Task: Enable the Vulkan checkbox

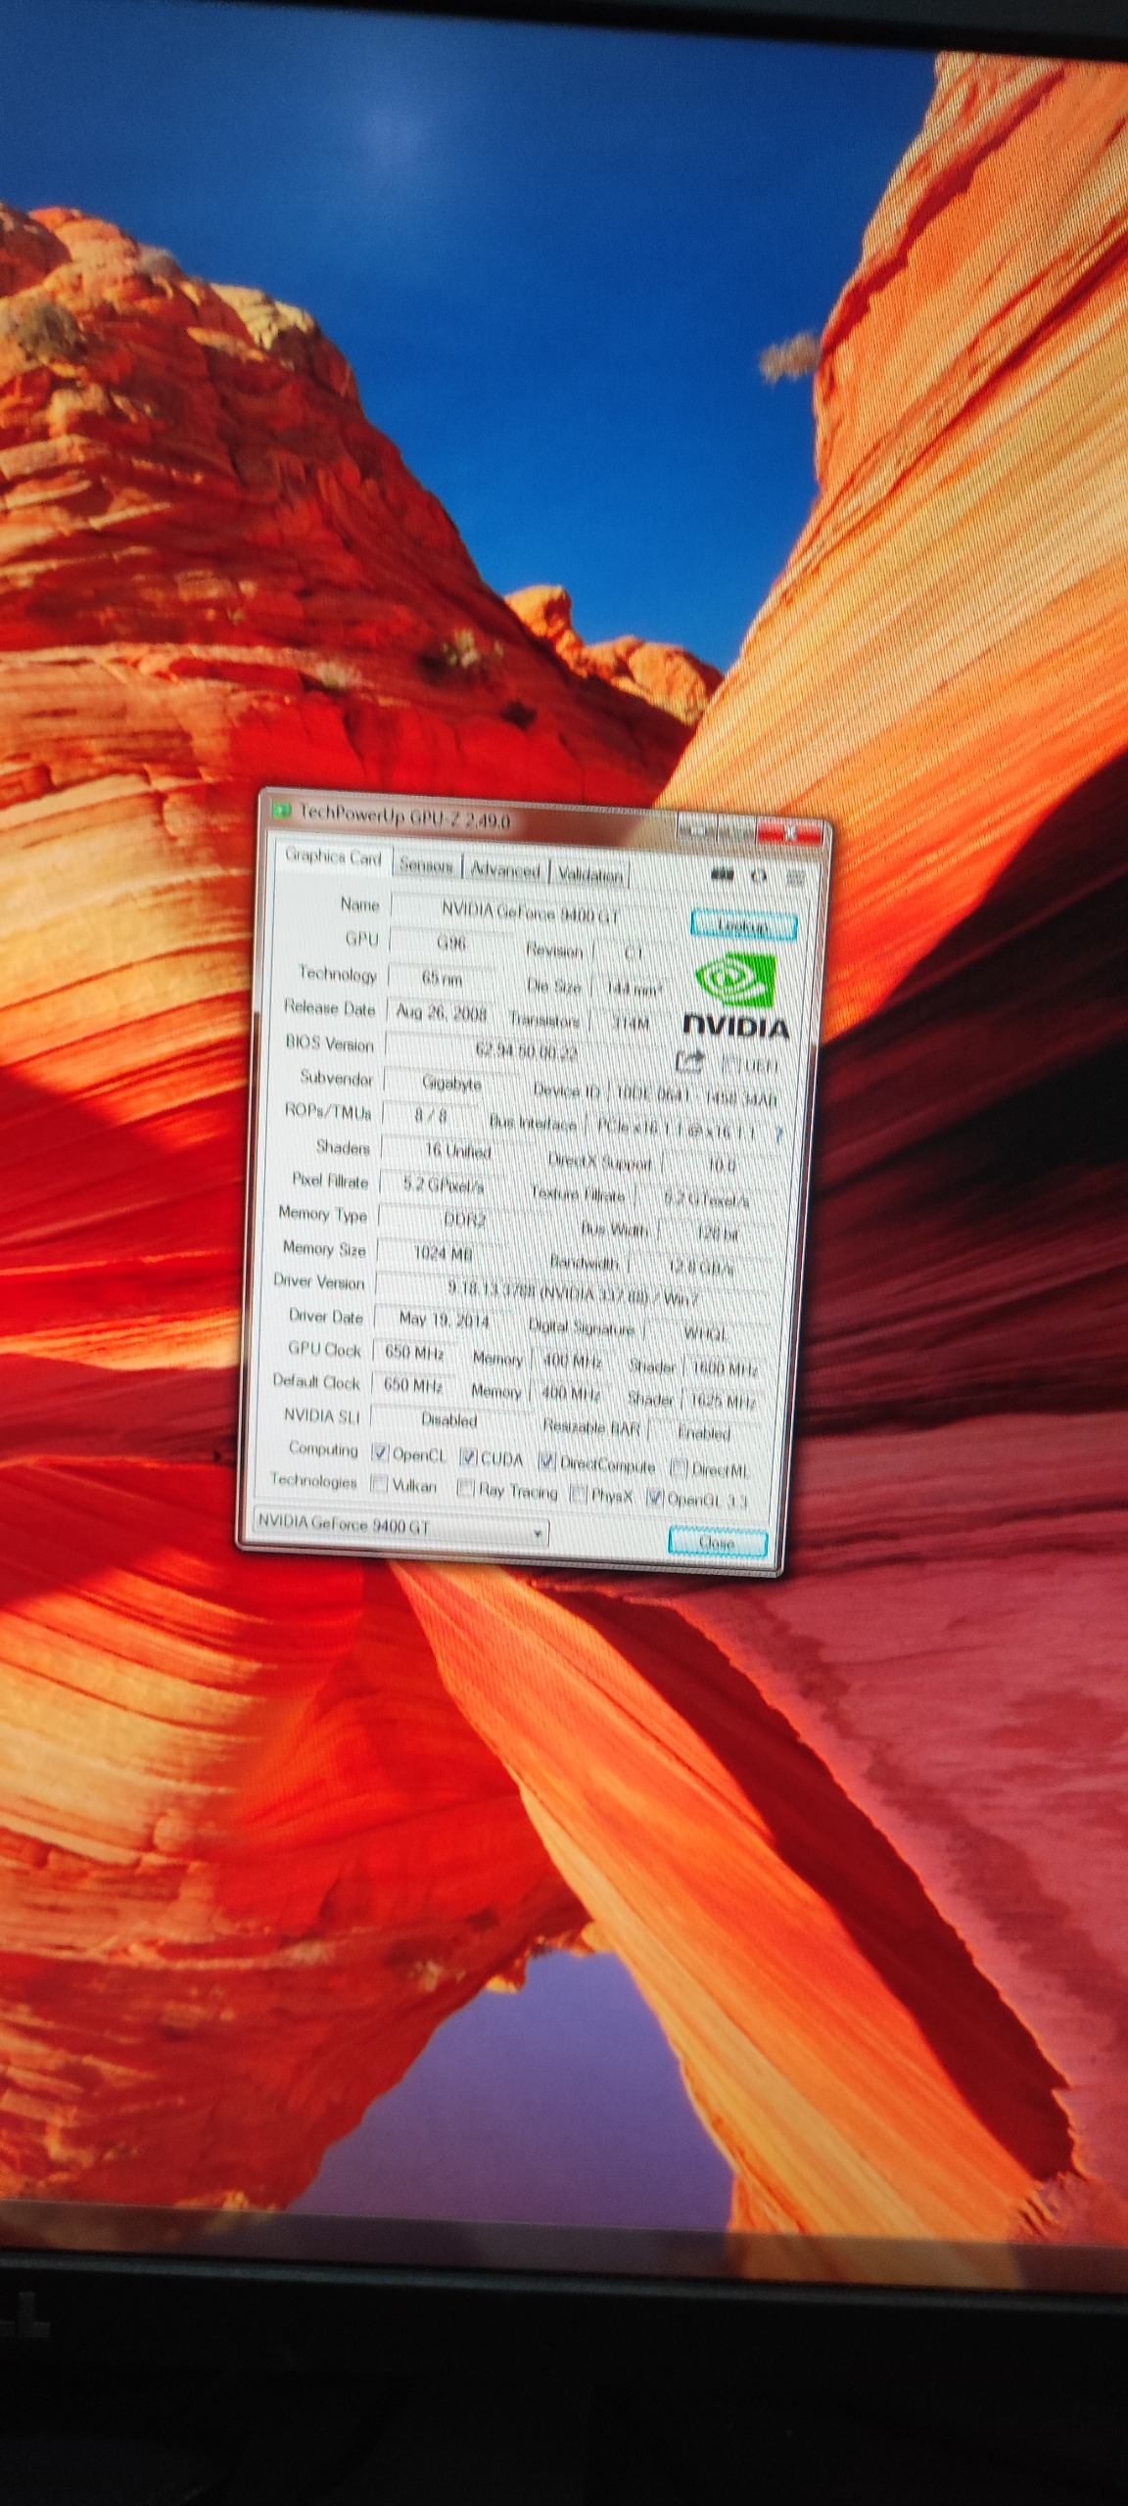Action: [x=379, y=1484]
